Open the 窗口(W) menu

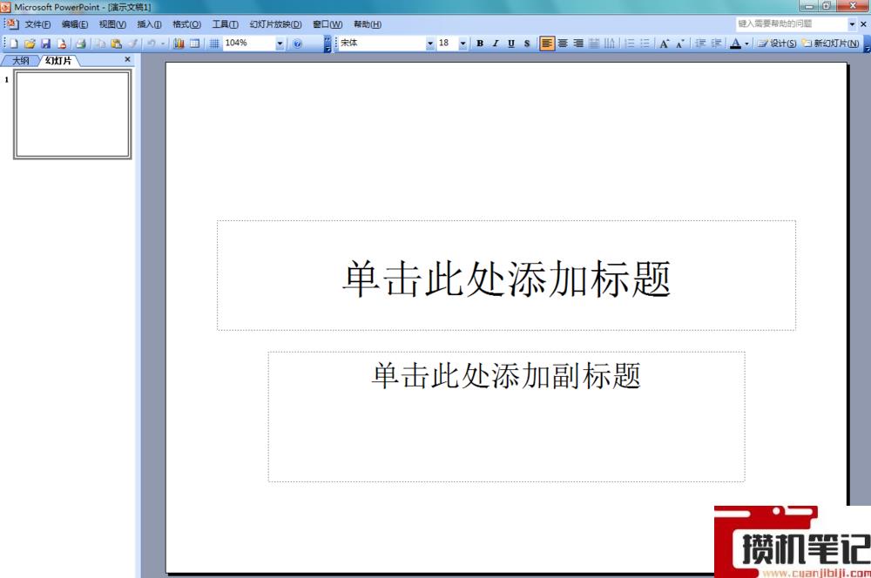tap(327, 24)
